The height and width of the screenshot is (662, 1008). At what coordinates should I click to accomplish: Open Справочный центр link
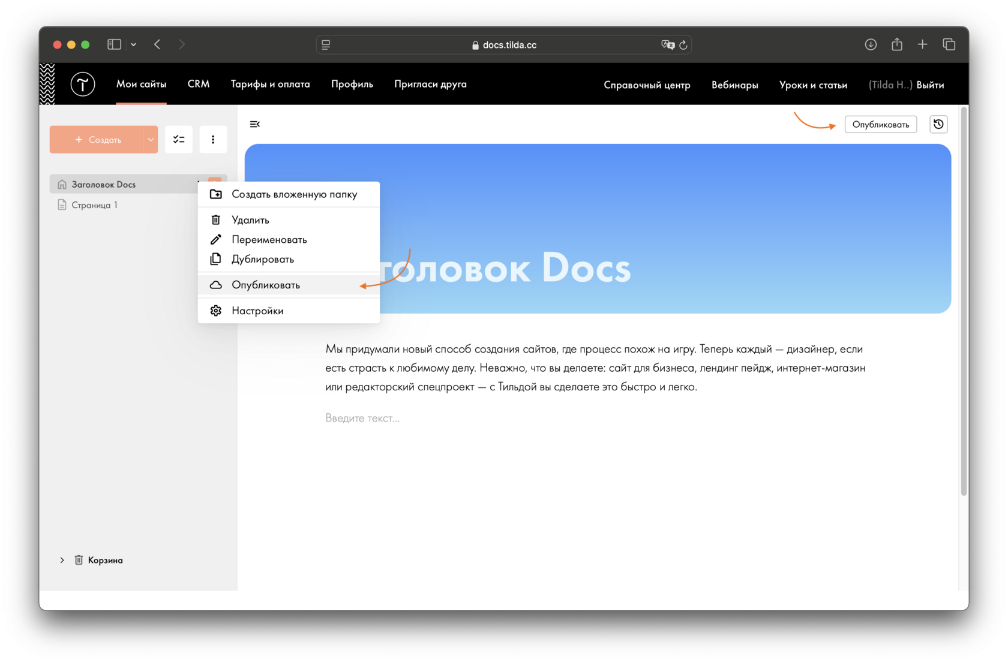point(647,85)
